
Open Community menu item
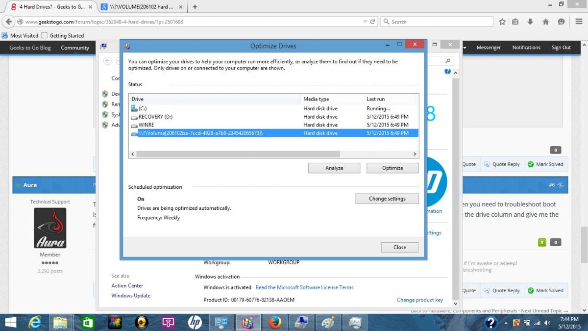[x=75, y=48]
